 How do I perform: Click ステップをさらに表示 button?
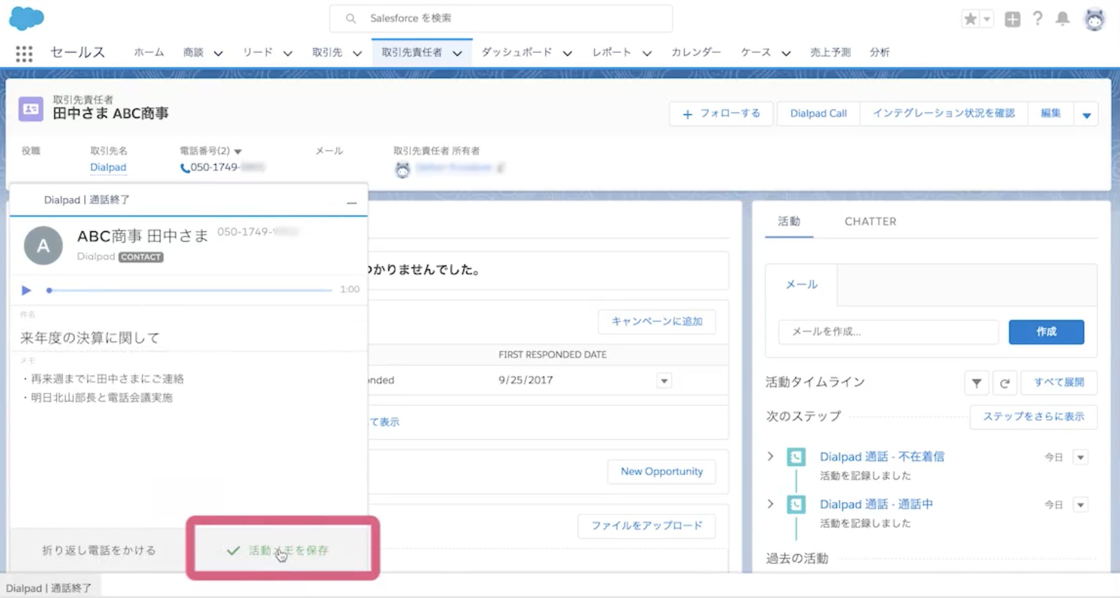coord(1033,417)
